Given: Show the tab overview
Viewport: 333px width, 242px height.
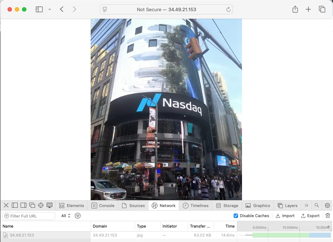Looking at the screenshot, I should tap(322, 9).
